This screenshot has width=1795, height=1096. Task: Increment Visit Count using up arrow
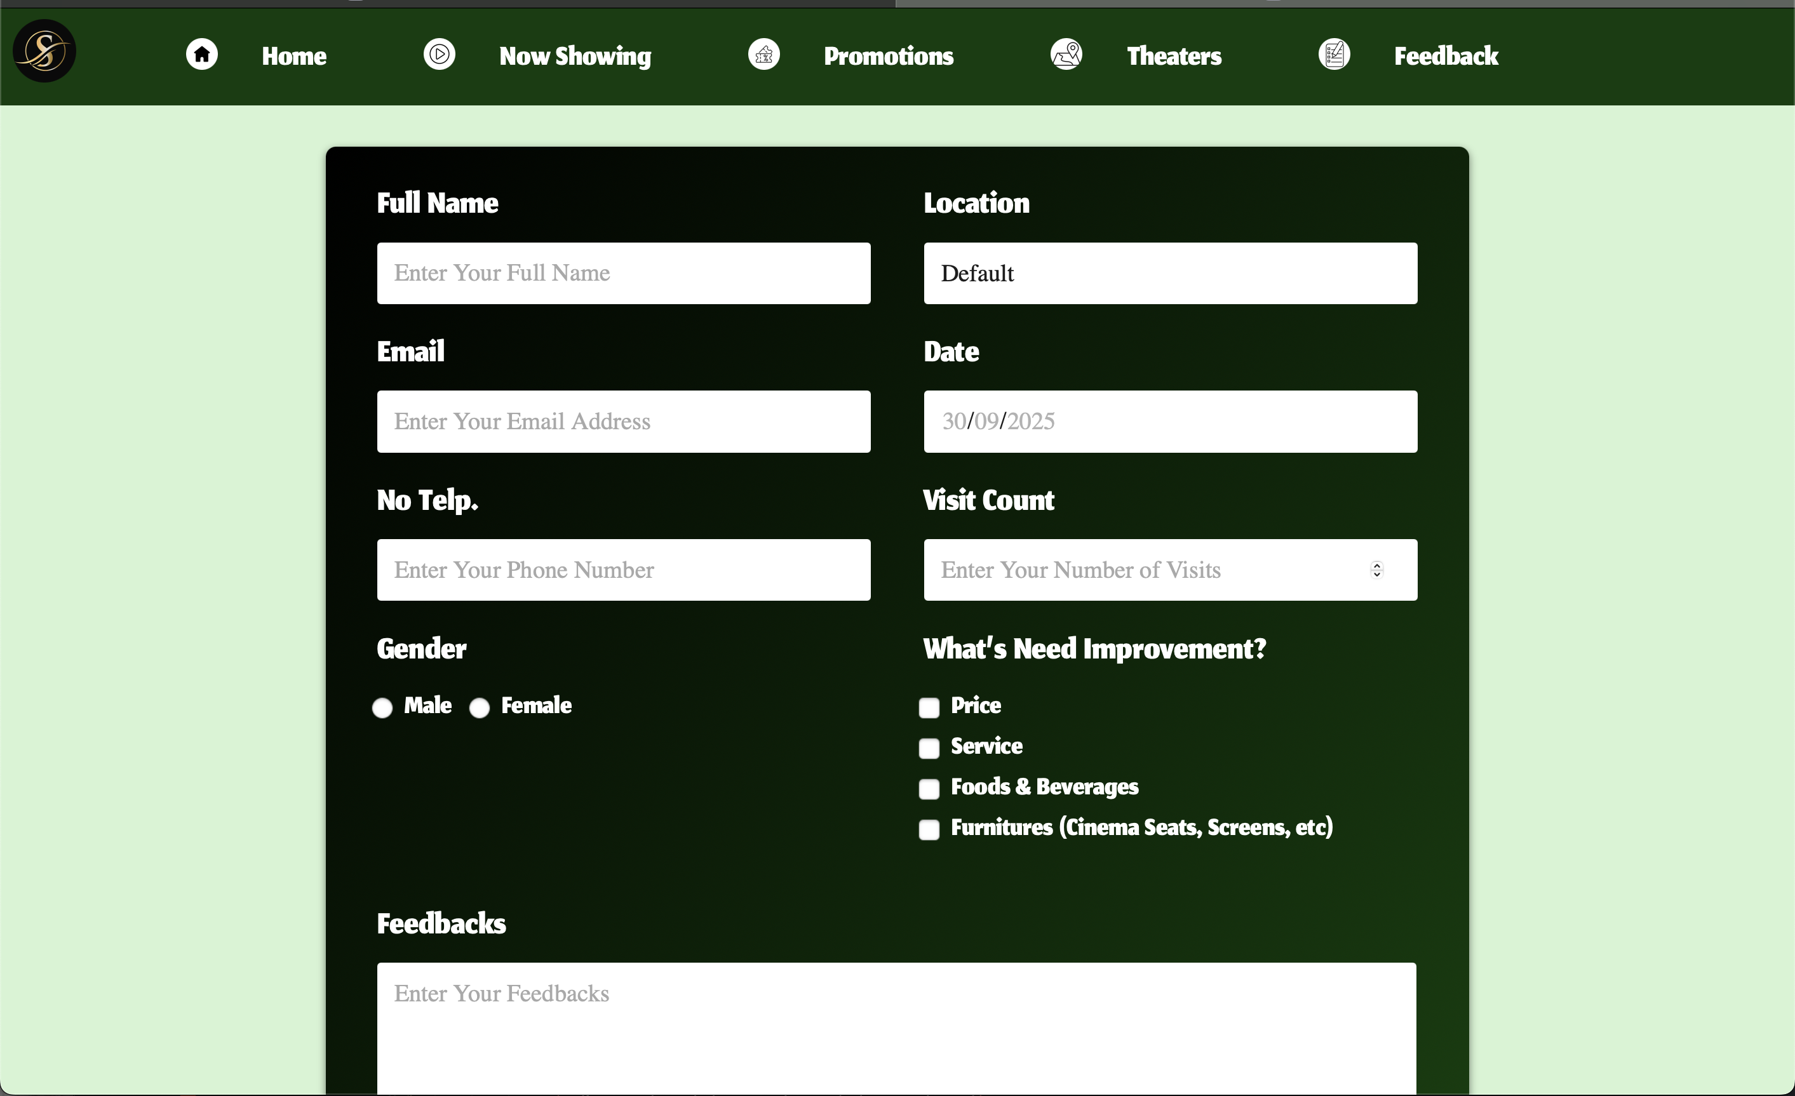(x=1378, y=566)
